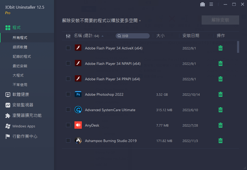Click trash icon for Adobe Photoshop 2022
Viewport: 247px width, 170px height.
221,94
